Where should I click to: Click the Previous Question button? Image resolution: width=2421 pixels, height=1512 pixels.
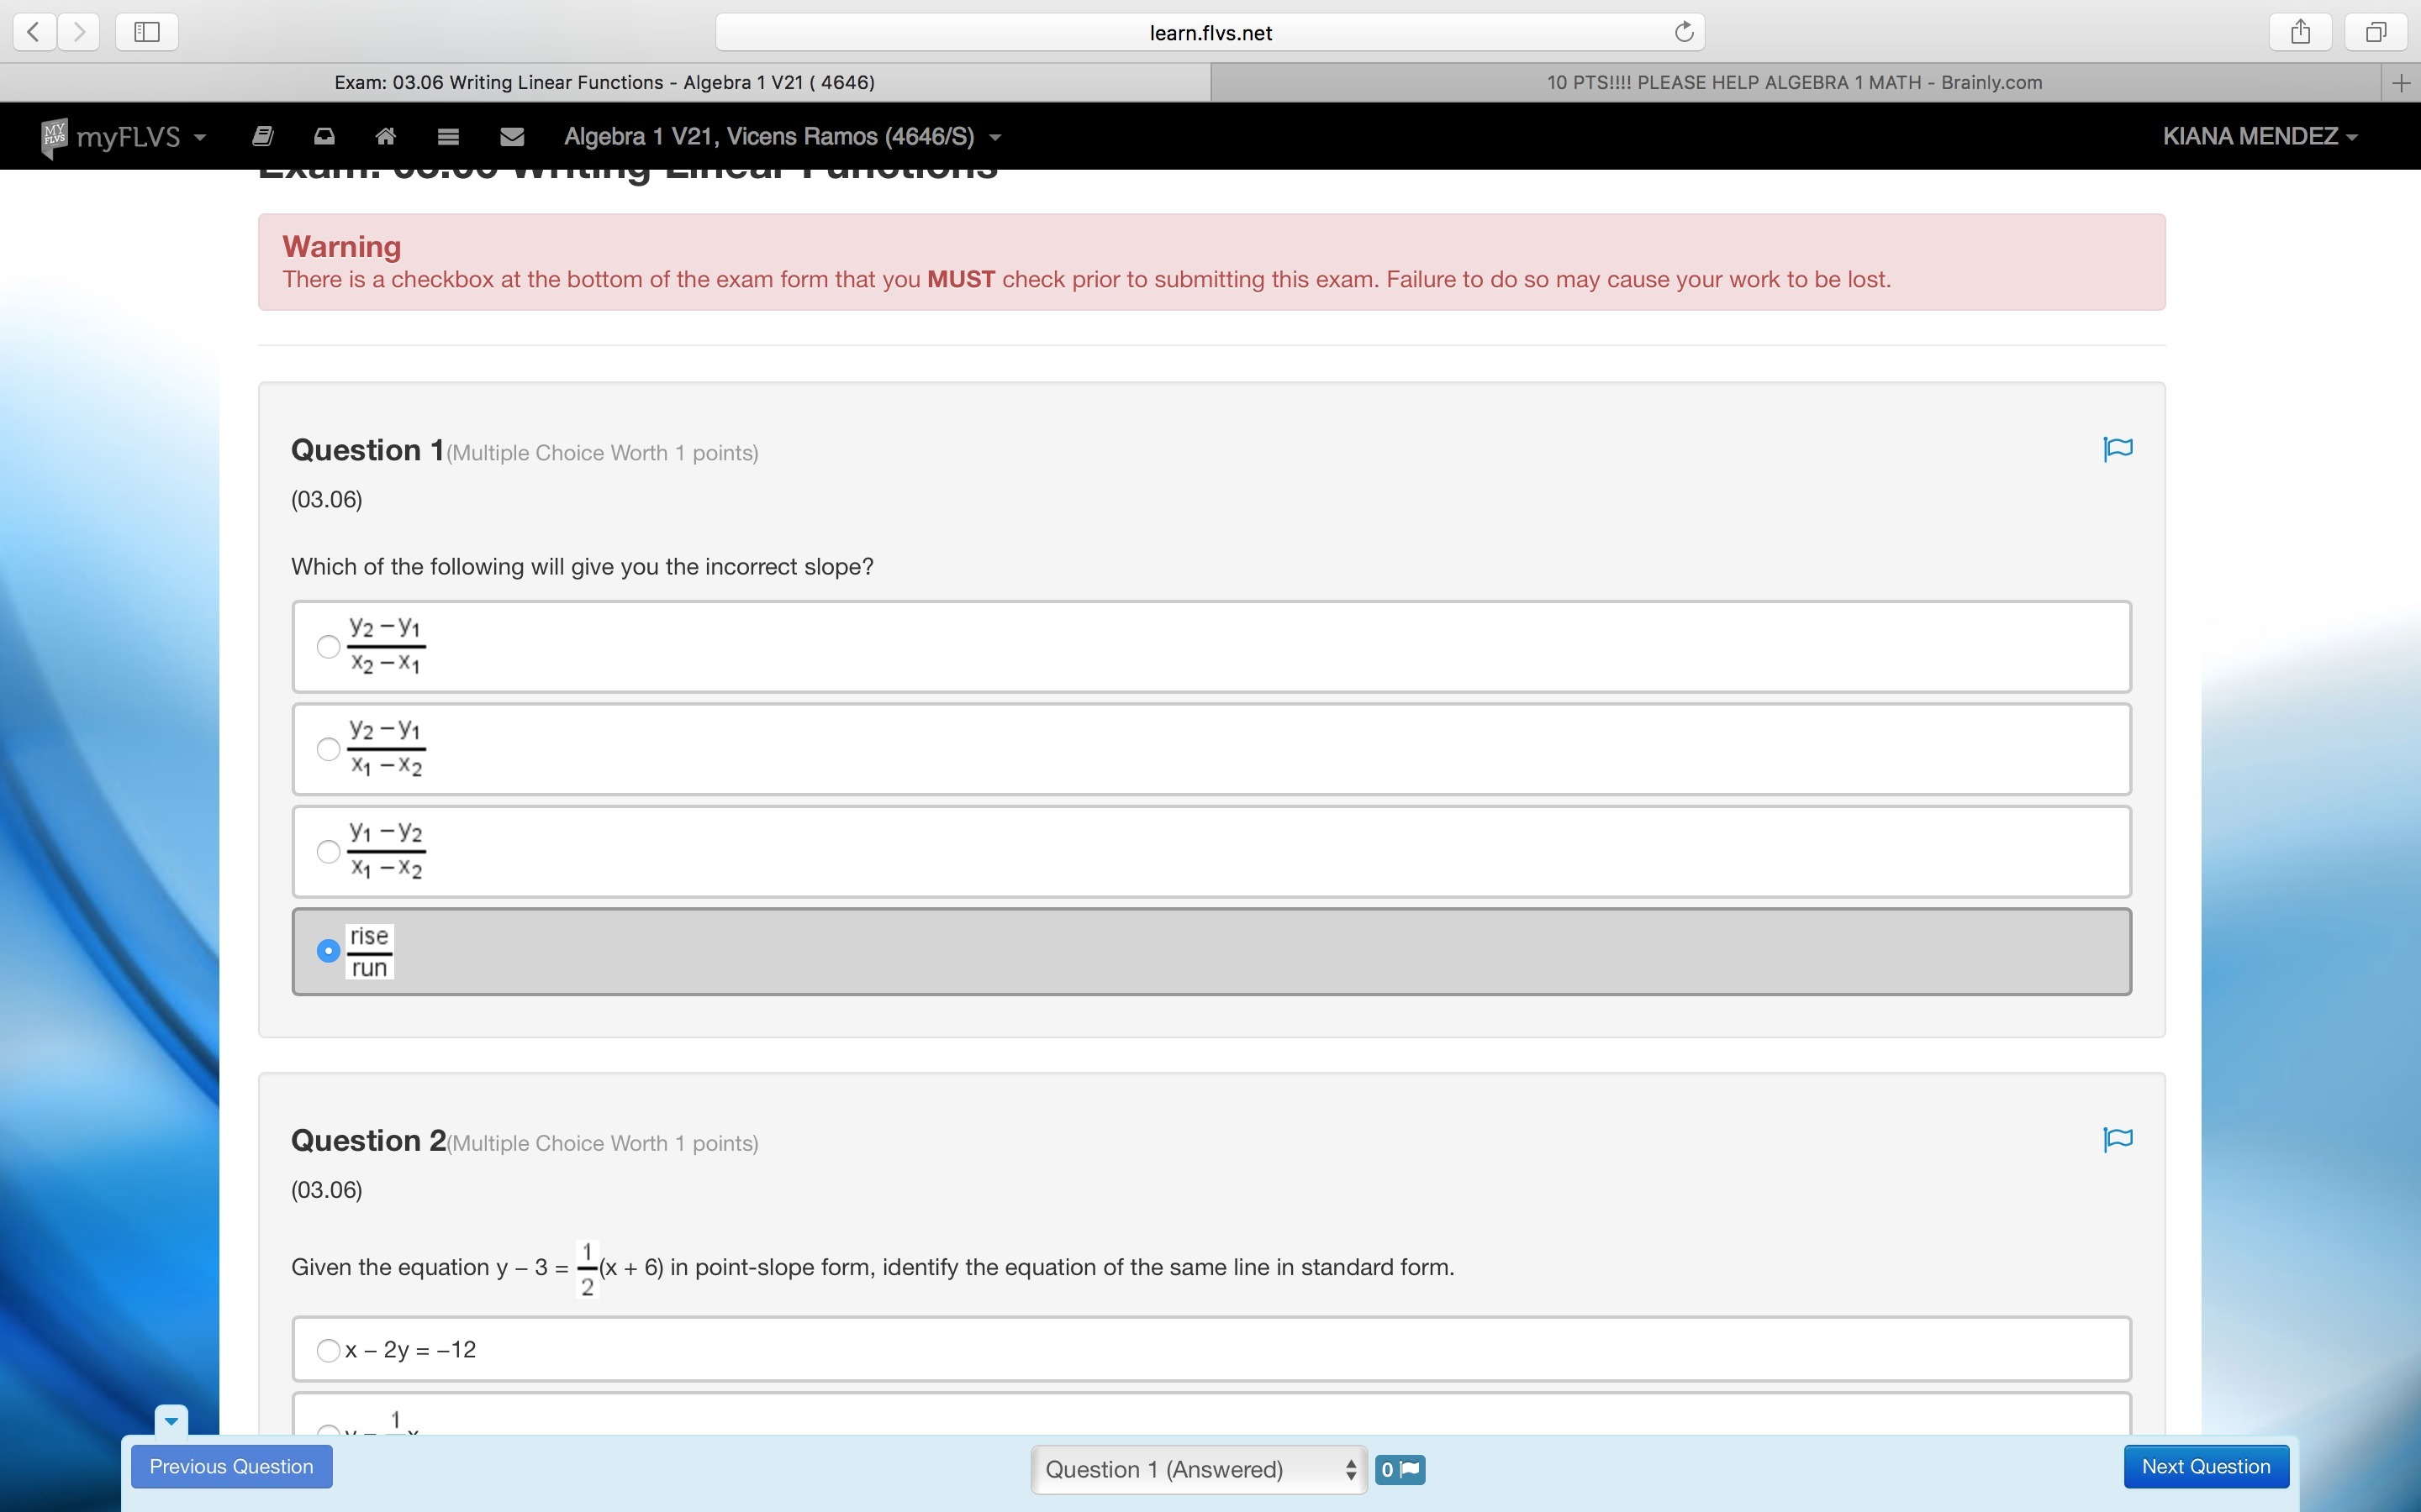point(231,1466)
